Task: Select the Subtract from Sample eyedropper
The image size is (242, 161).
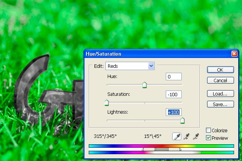Action: [x=196, y=136]
